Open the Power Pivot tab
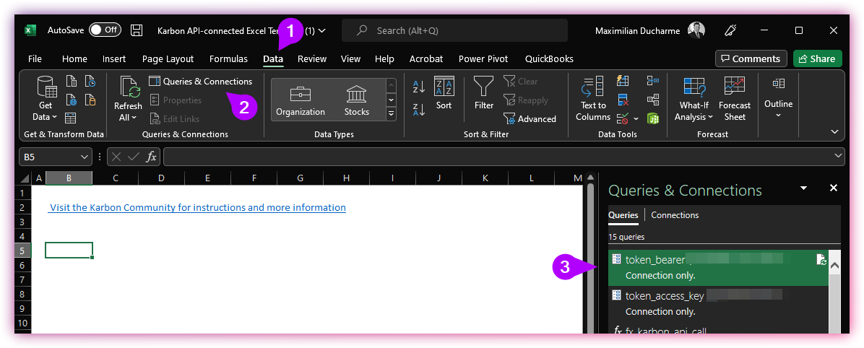This screenshot has height=348, width=864. [483, 59]
